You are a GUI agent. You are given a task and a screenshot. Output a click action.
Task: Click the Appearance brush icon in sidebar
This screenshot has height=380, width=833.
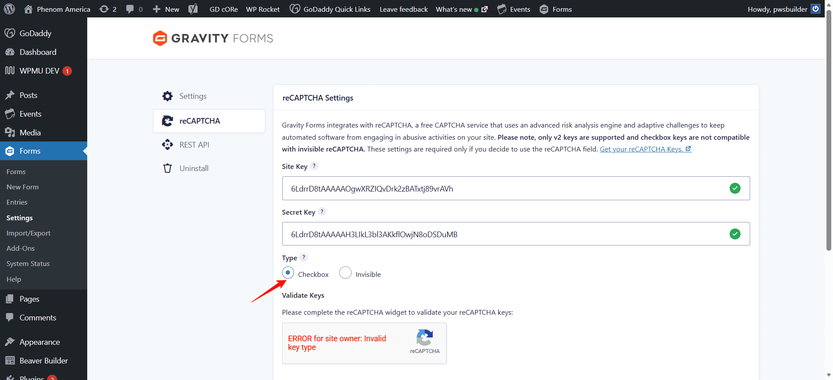pos(10,342)
